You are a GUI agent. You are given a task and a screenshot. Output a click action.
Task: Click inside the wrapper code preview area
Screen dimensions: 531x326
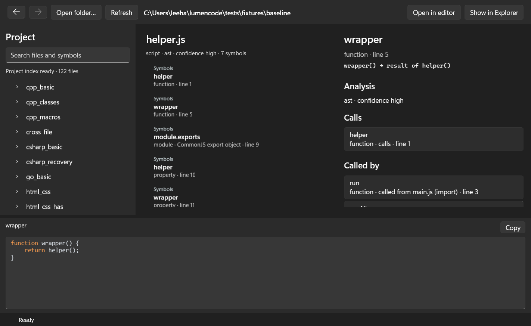pyautogui.click(x=265, y=273)
